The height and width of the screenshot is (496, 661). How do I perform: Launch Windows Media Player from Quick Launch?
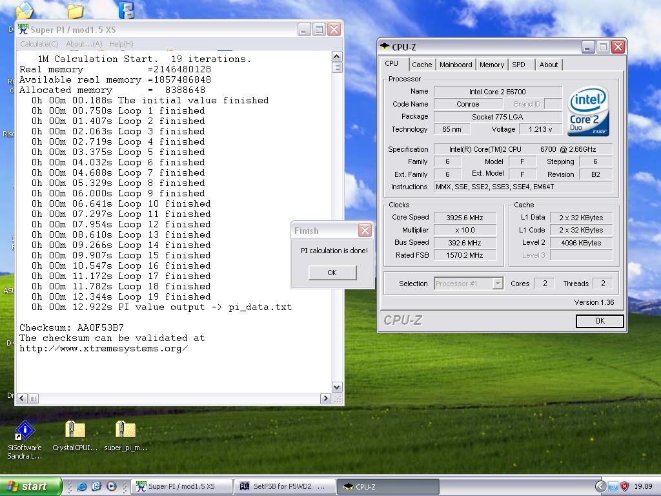111,486
